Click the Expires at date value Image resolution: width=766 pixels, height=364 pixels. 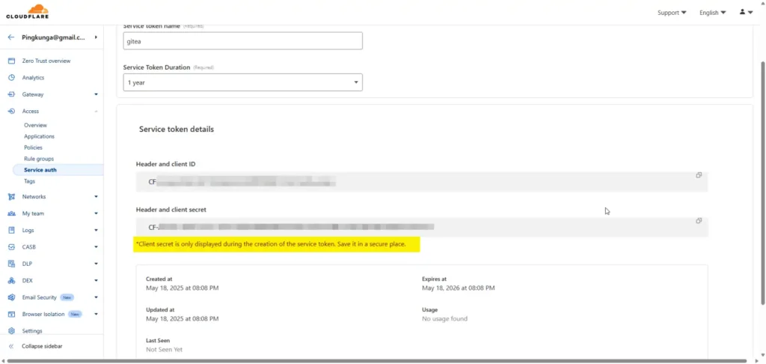459,288
